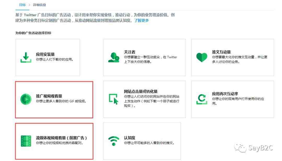Open the 目标 breadcrumb tab
Screen dimensions: 282x161
click(22, 5)
